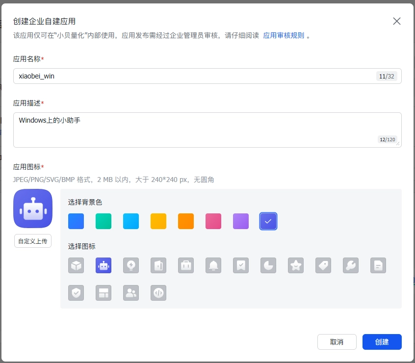
Task: Open 自定义上传 to upload a custom icon
Action: [x=32, y=241]
